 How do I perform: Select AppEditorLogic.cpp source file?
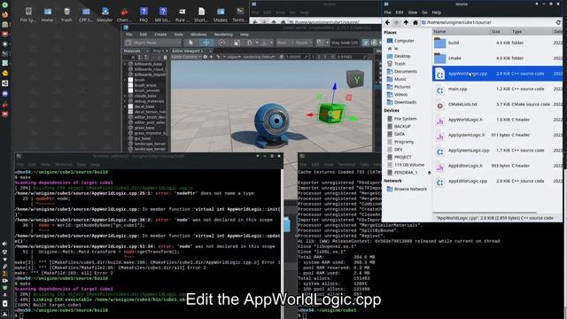(497, 181)
